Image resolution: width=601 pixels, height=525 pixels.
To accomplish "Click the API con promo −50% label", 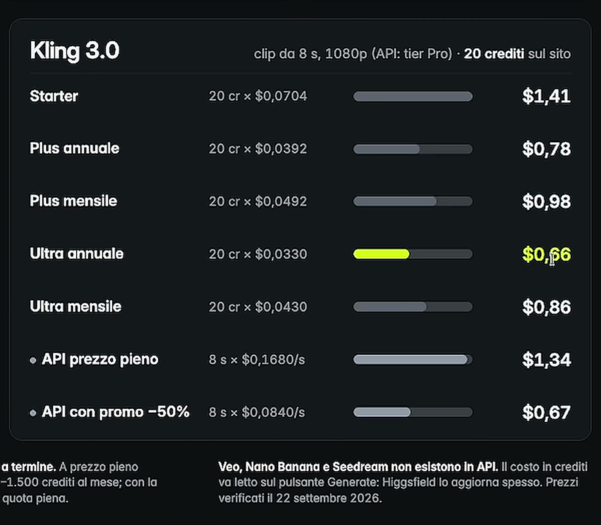I will (x=116, y=412).
